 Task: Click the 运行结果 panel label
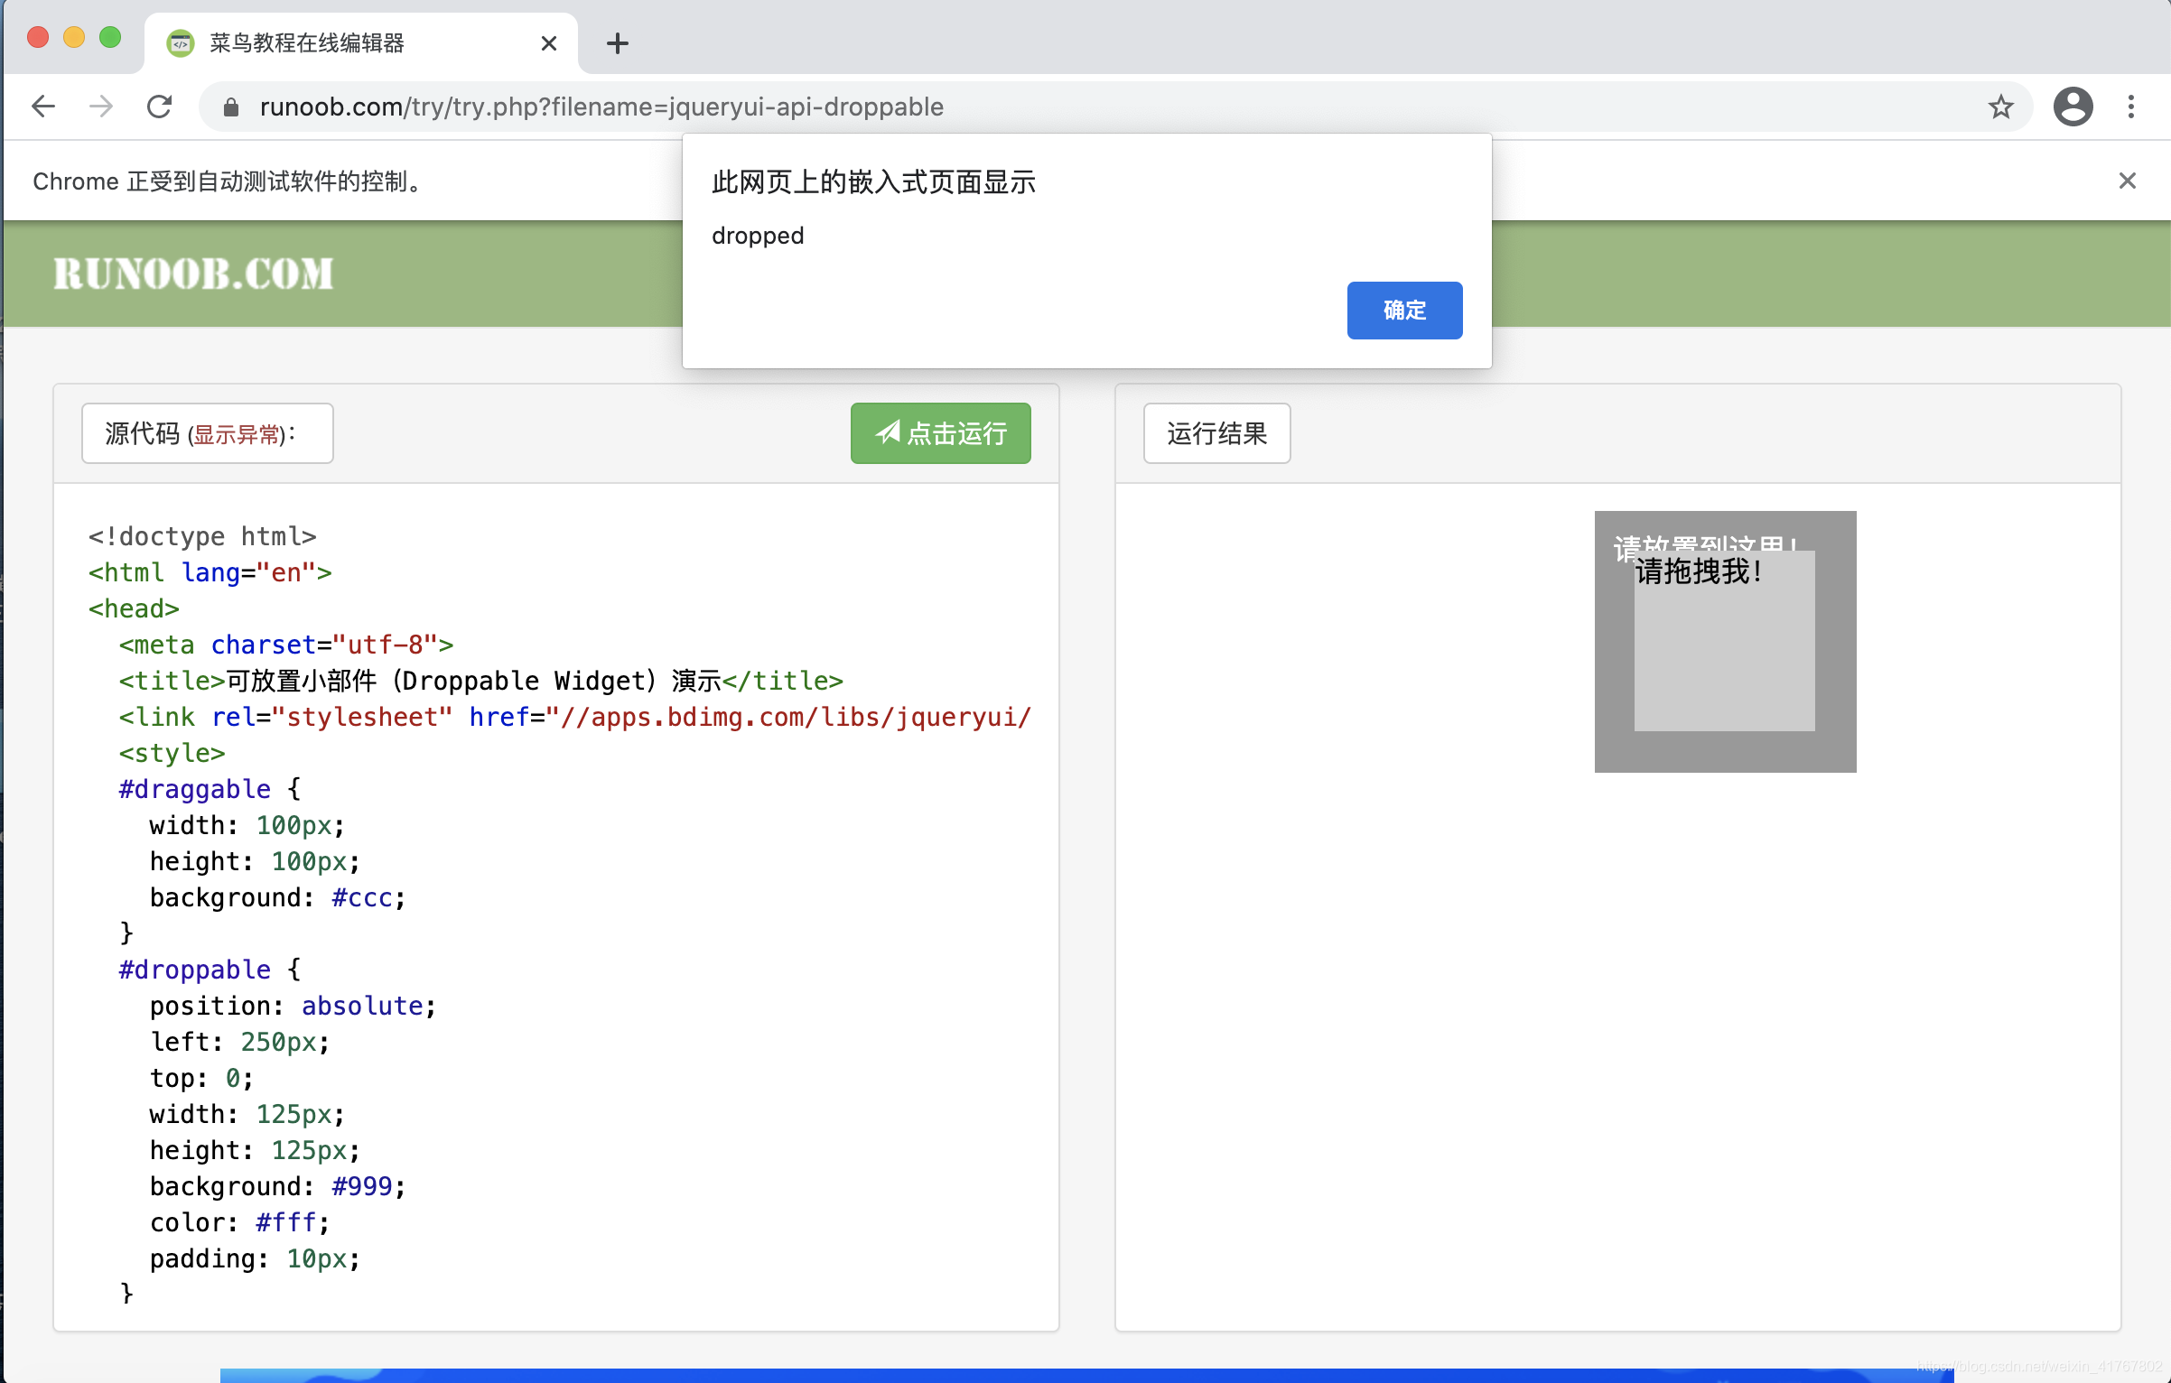coord(1216,433)
